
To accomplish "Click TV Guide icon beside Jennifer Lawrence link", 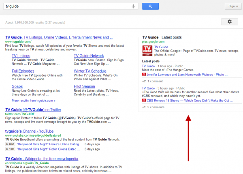I will tap(144, 74).
